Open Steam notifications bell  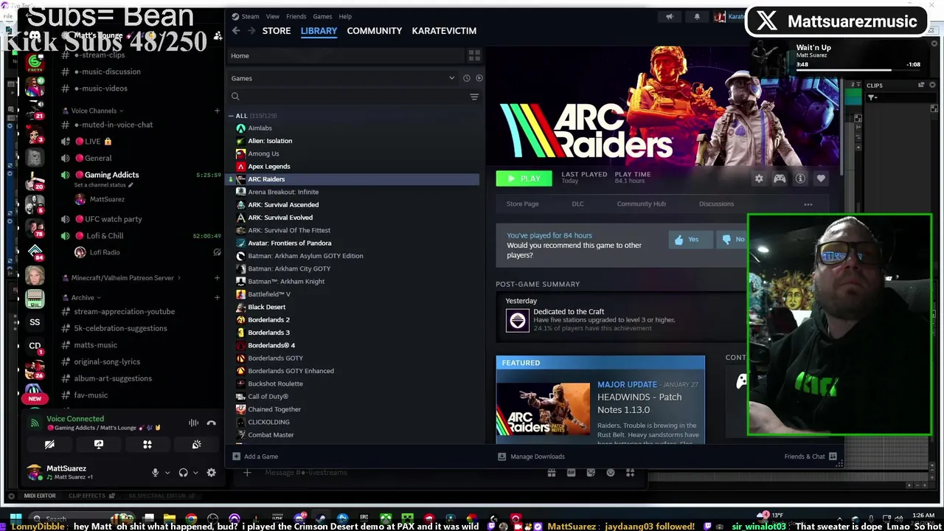pos(697,16)
